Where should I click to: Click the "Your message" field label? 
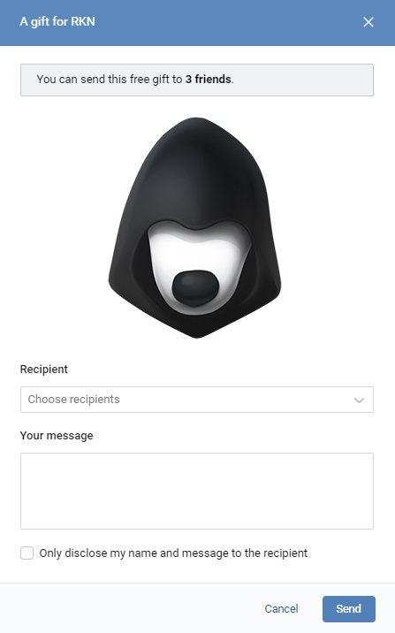(57, 436)
